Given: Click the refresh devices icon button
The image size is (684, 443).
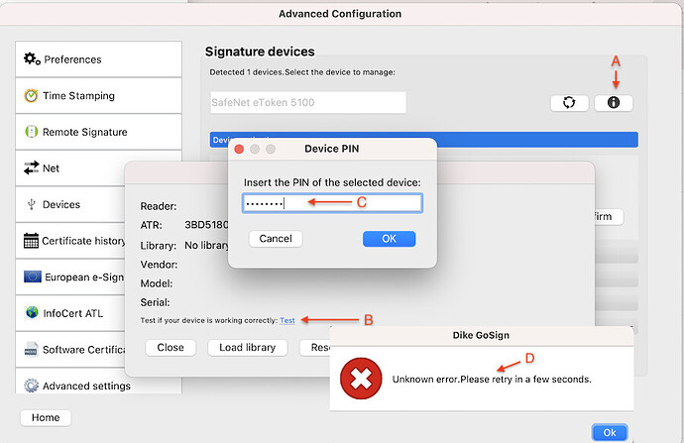Looking at the screenshot, I should pos(569,102).
